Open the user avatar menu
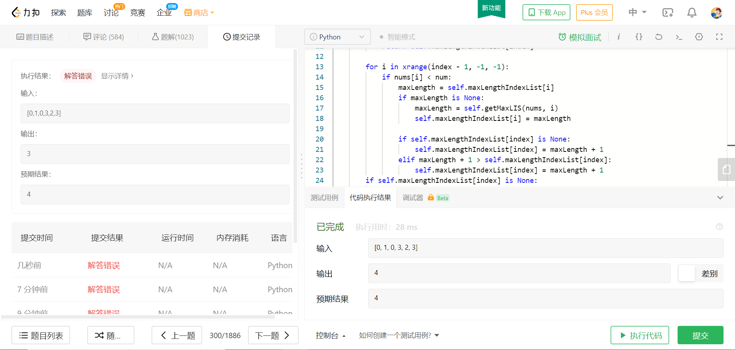Viewport: 735px width, 350px height. point(716,13)
